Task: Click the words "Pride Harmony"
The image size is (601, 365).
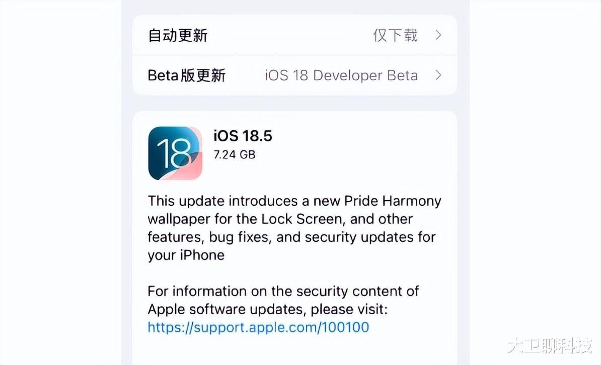Action: 393,201
